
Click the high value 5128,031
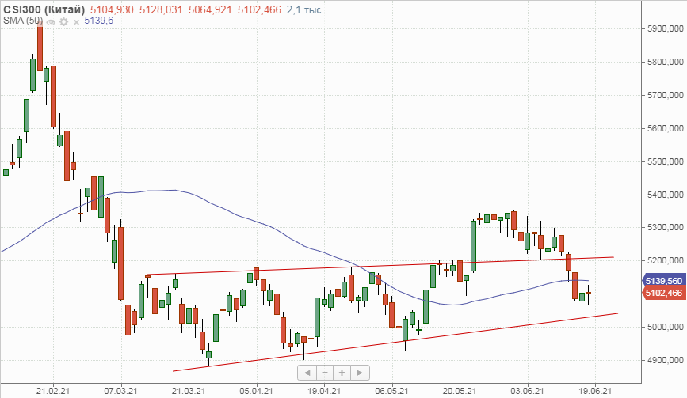pos(160,9)
